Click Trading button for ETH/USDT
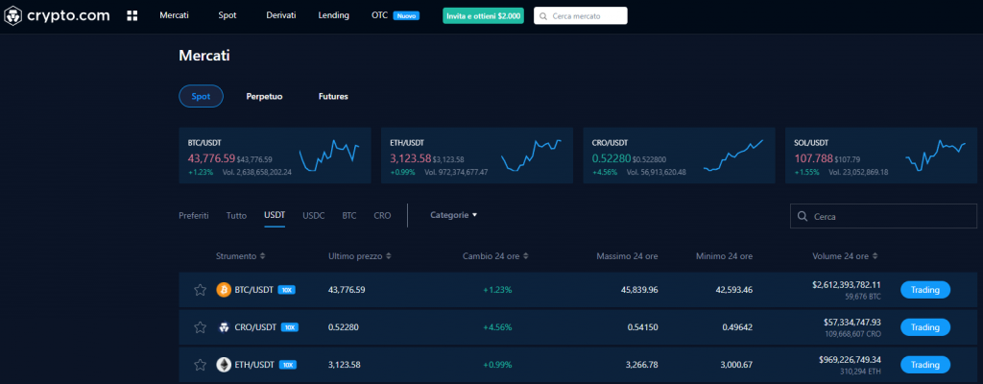This screenshot has height=384, width=983. [x=925, y=365]
